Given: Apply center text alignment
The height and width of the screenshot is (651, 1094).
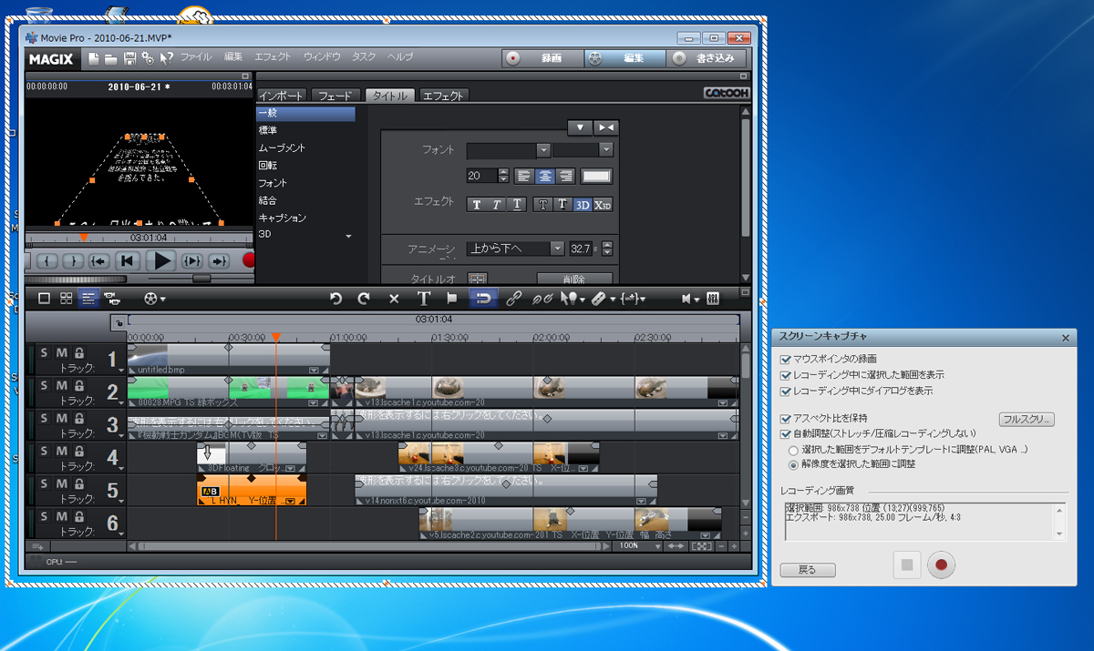Looking at the screenshot, I should 544,177.
